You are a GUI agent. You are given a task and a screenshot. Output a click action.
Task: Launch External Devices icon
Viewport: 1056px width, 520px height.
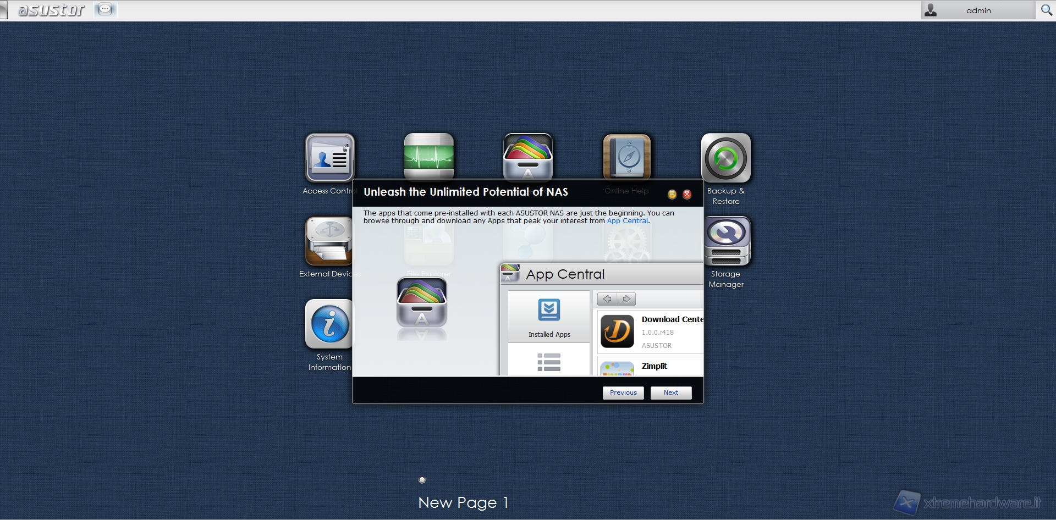click(x=328, y=241)
